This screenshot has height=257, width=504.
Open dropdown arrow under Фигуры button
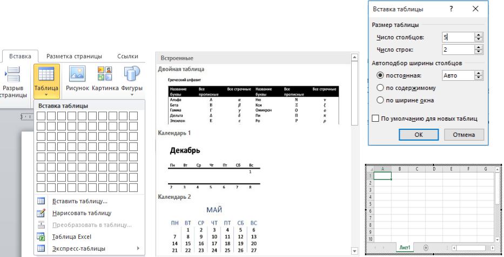[132, 95]
